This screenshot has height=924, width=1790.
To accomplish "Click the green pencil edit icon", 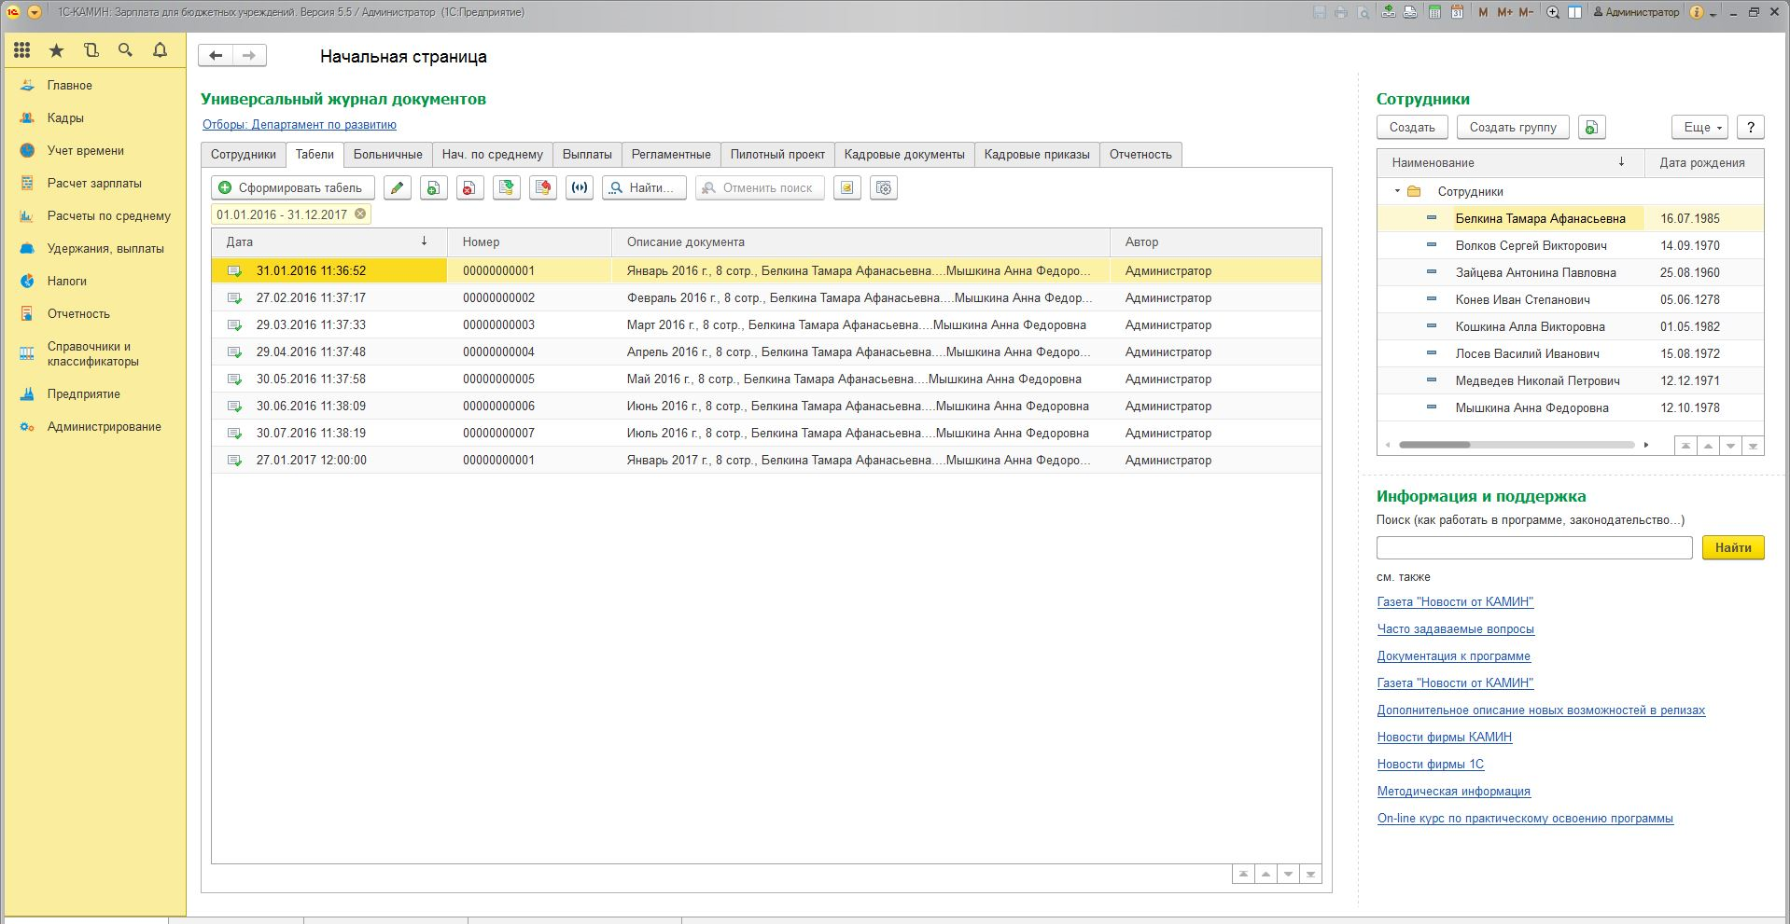I will coord(398,188).
